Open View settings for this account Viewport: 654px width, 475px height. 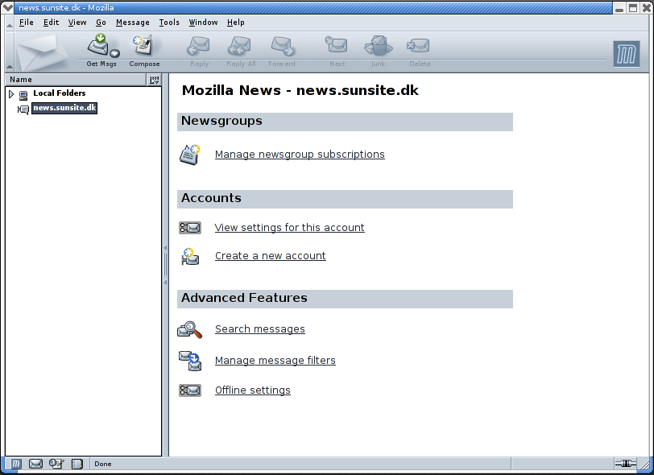(x=289, y=228)
